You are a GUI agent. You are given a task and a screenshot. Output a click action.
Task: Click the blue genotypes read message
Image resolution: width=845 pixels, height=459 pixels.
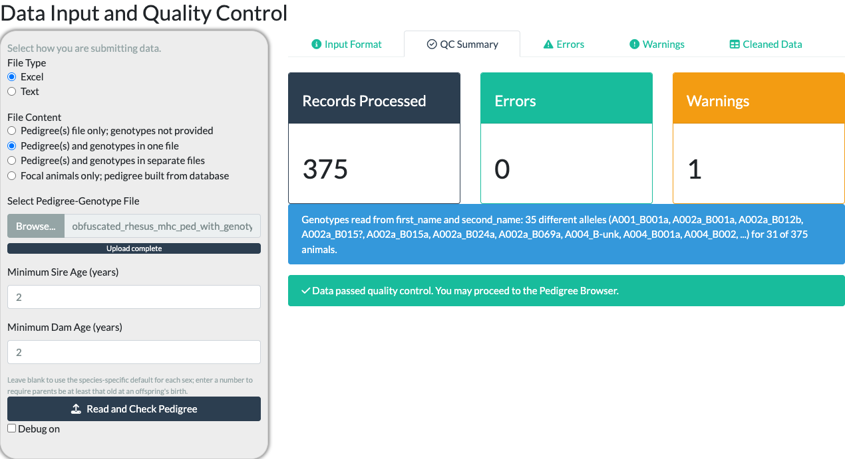pos(566,234)
